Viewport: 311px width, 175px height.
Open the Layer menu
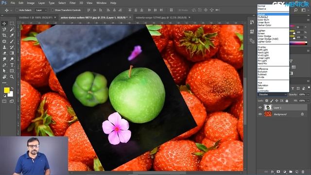(x=41, y=3)
